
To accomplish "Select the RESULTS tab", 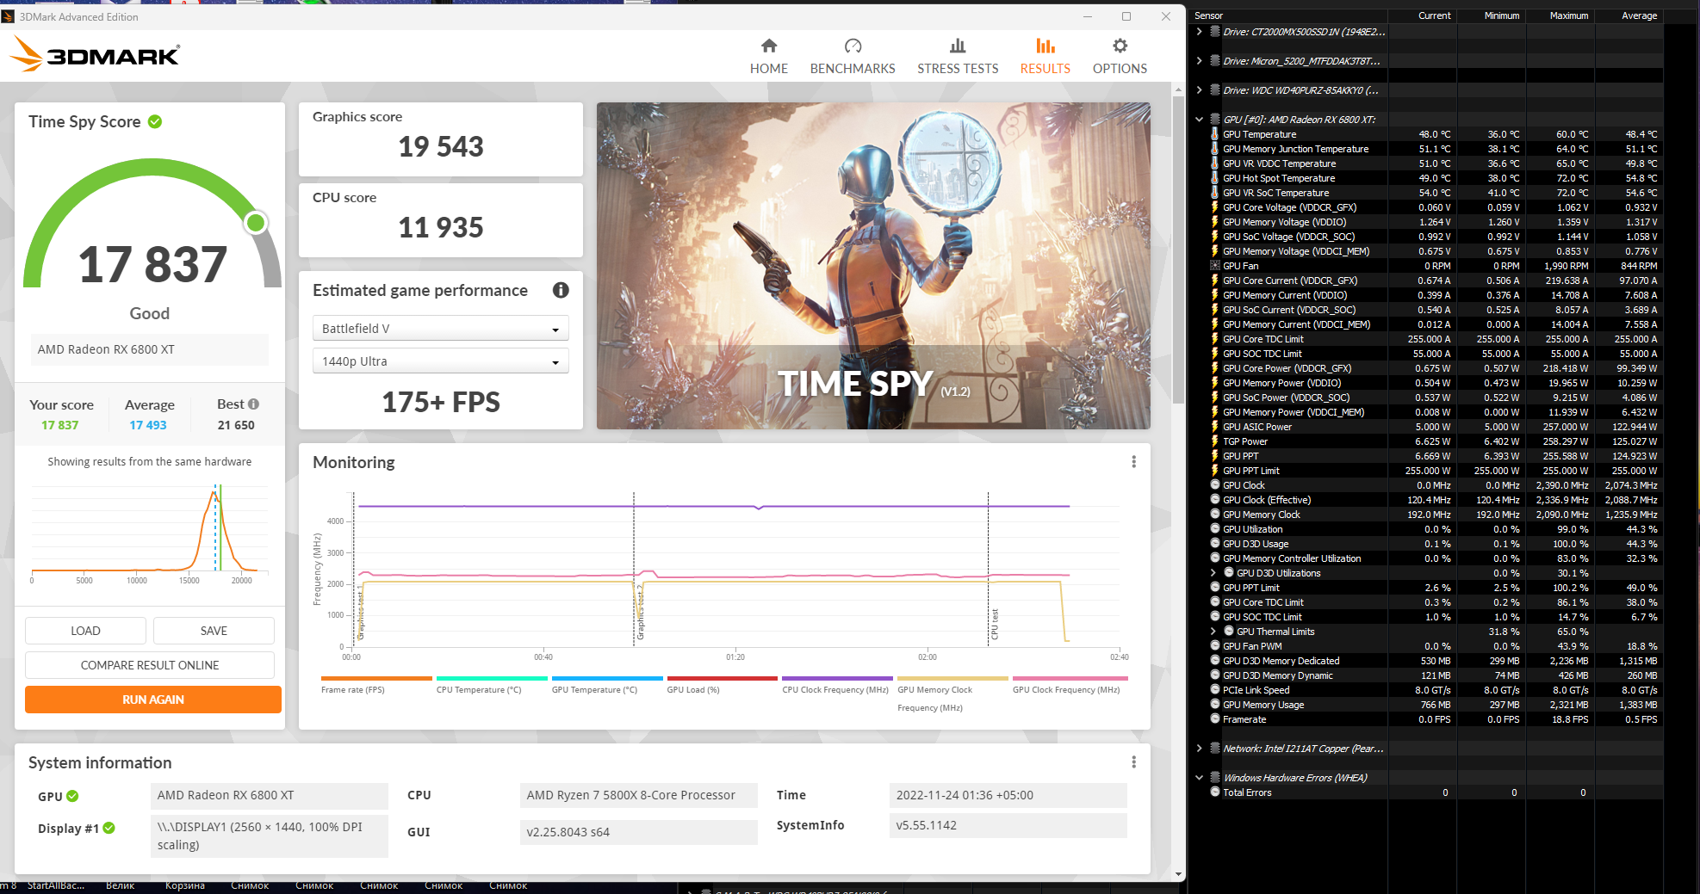I will tap(1045, 57).
